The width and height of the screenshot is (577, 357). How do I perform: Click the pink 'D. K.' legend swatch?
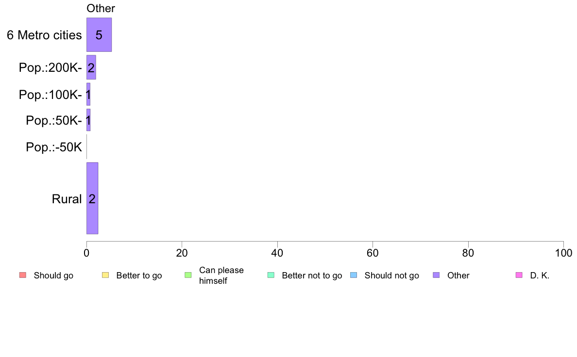[x=519, y=275]
